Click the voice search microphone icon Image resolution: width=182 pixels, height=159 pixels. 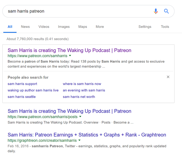click(x=156, y=11)
